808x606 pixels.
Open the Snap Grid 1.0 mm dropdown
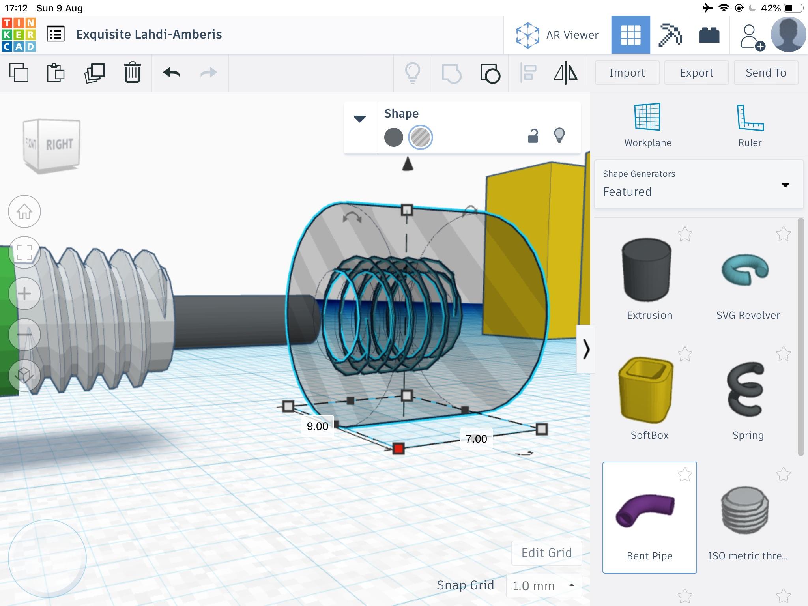click(544, 585)
